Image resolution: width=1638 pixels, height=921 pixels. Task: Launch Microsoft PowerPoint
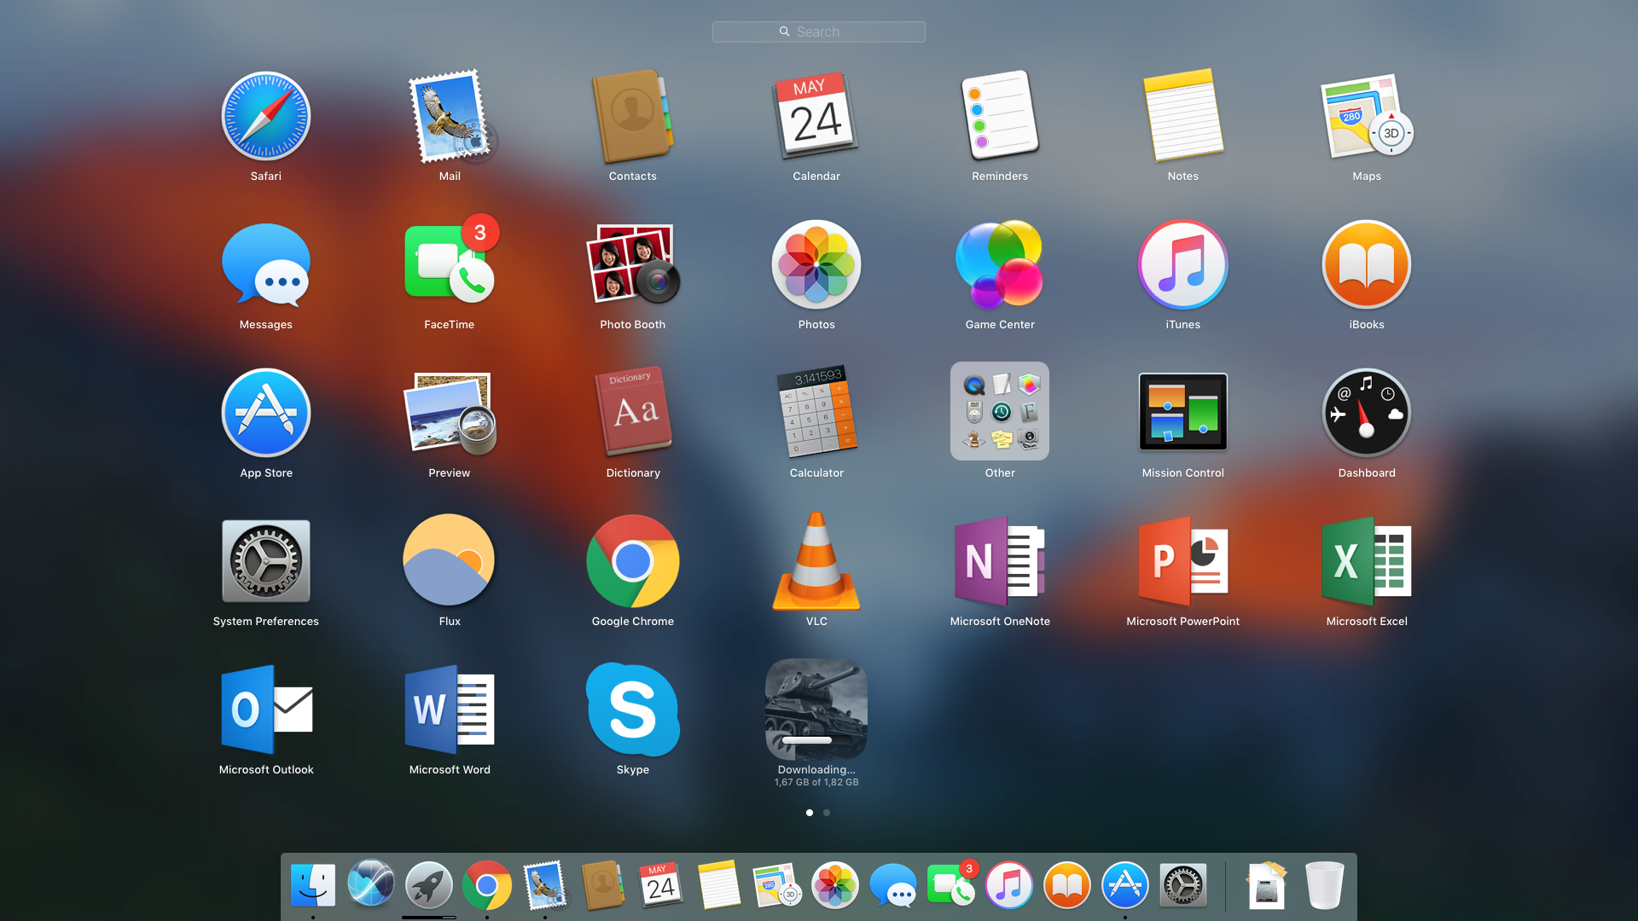pos(1182,562)
